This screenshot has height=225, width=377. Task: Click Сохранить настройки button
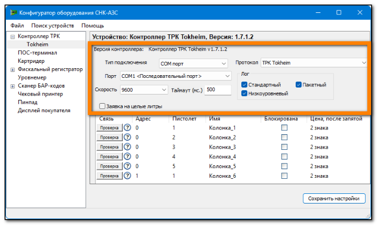(x=334, y=198)
